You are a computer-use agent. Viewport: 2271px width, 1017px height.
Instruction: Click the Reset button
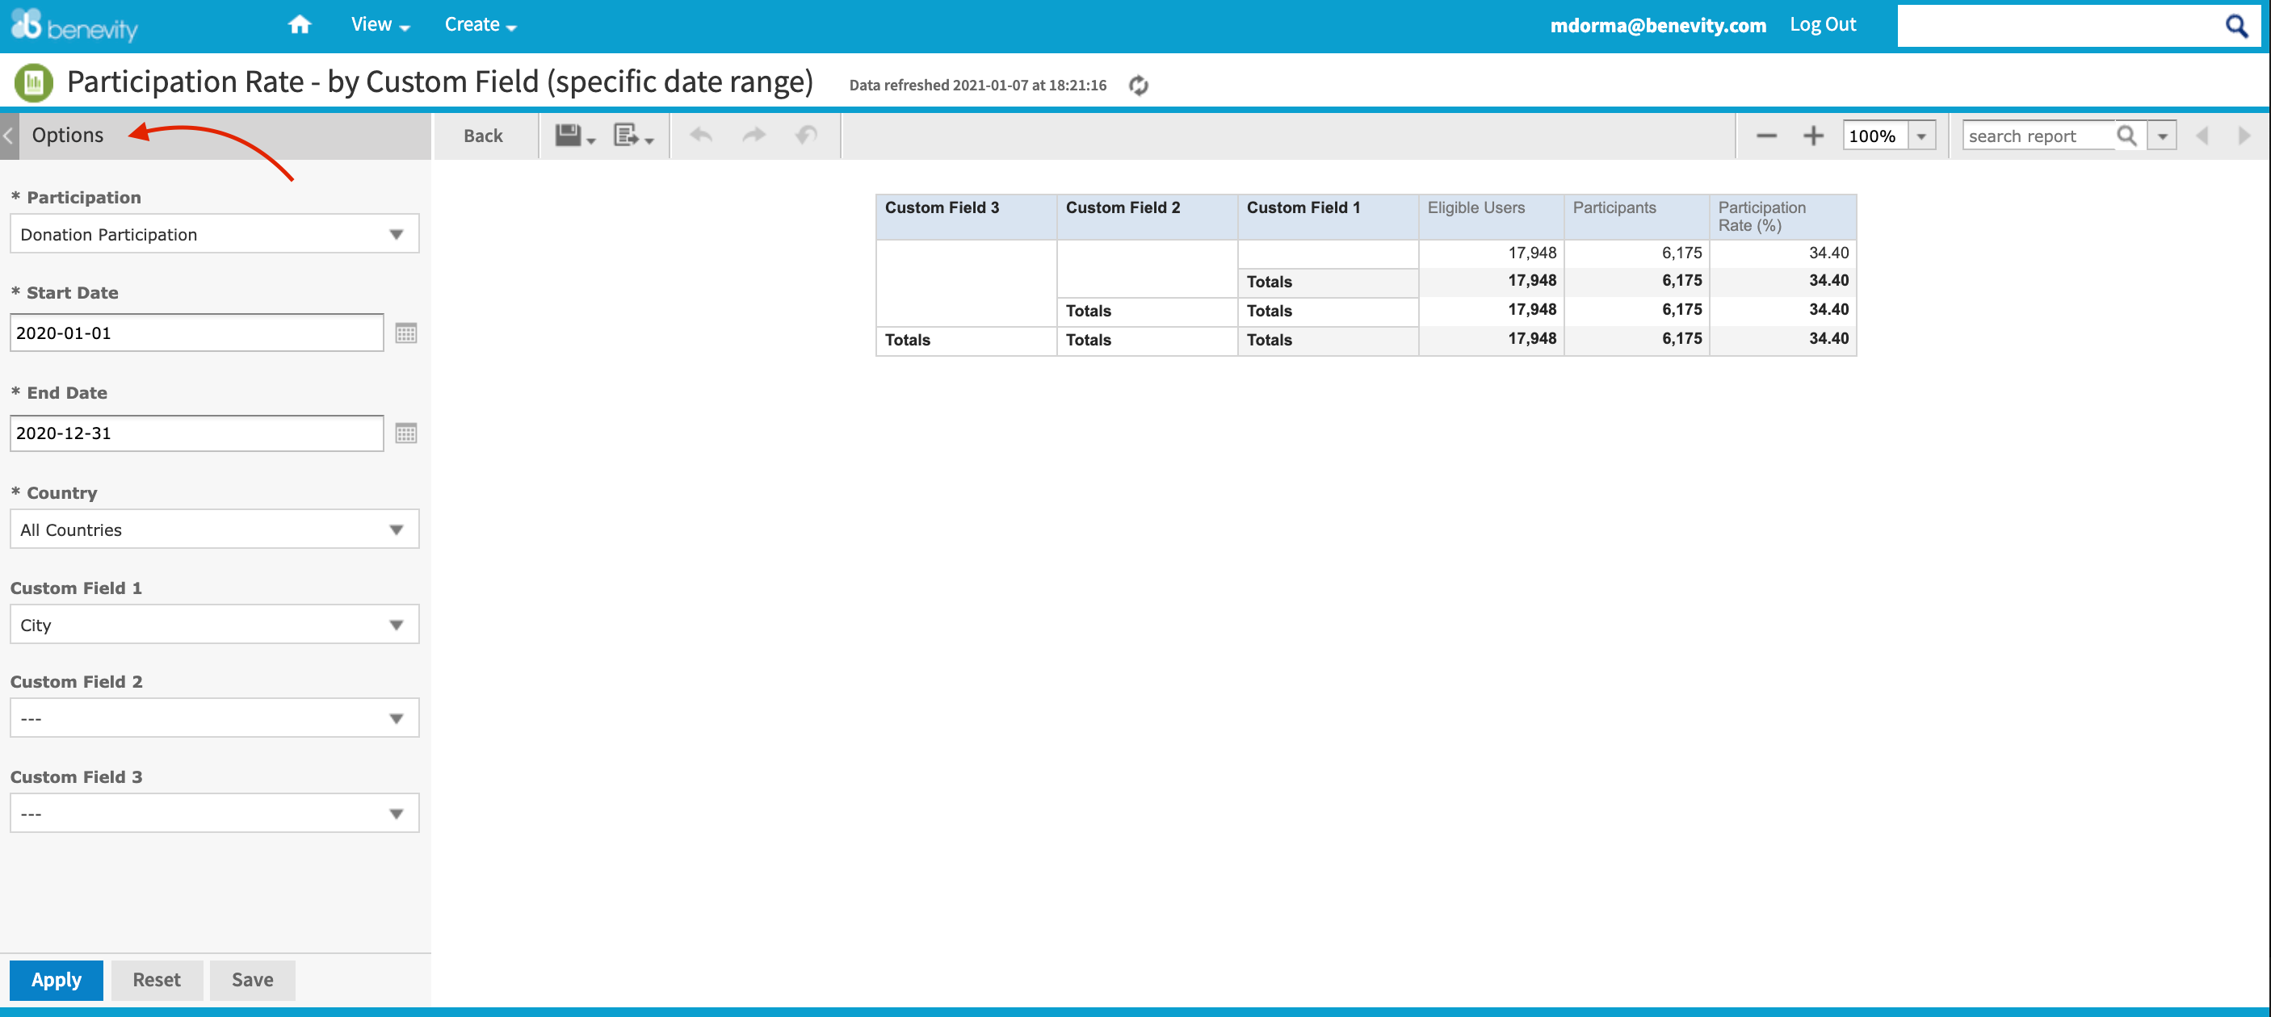click(157, 980)
